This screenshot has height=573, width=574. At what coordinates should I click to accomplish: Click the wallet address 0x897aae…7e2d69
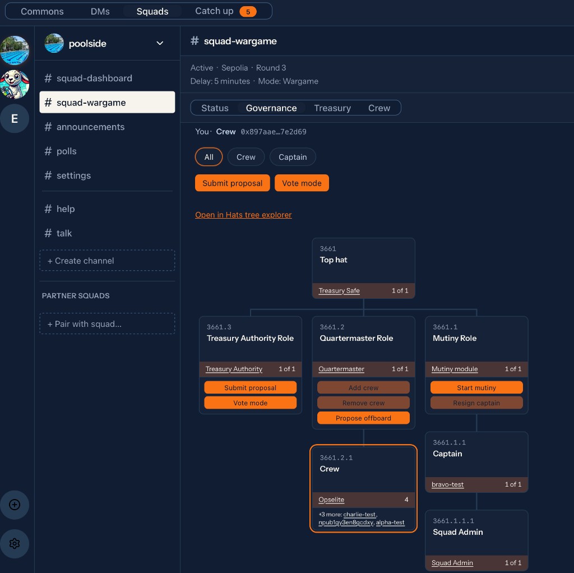pos(274,132)
